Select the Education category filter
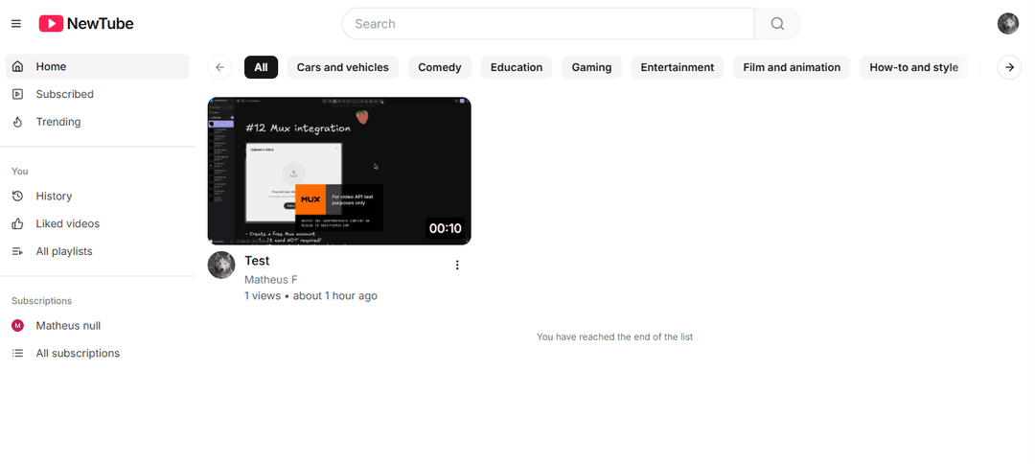 [517, 67]
